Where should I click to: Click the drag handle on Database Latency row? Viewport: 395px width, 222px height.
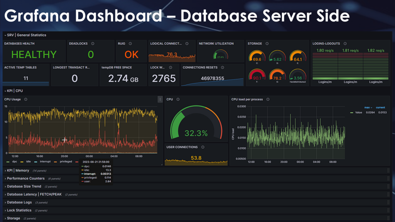[x=388, y=194]
